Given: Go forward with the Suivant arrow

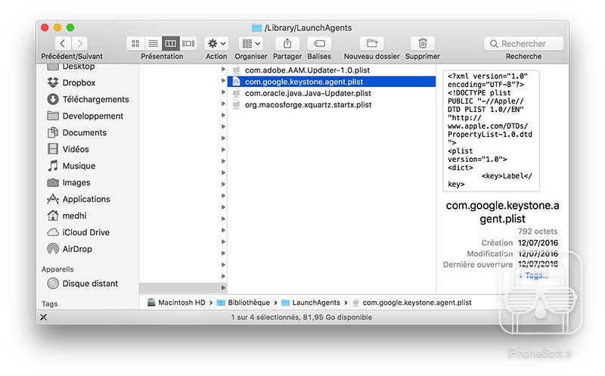Looking at the screenshot, I should pyautogui.click(x=79, y=44).
